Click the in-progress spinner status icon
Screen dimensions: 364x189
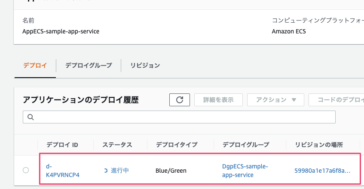pyautogui.click(x=106, y=171)
